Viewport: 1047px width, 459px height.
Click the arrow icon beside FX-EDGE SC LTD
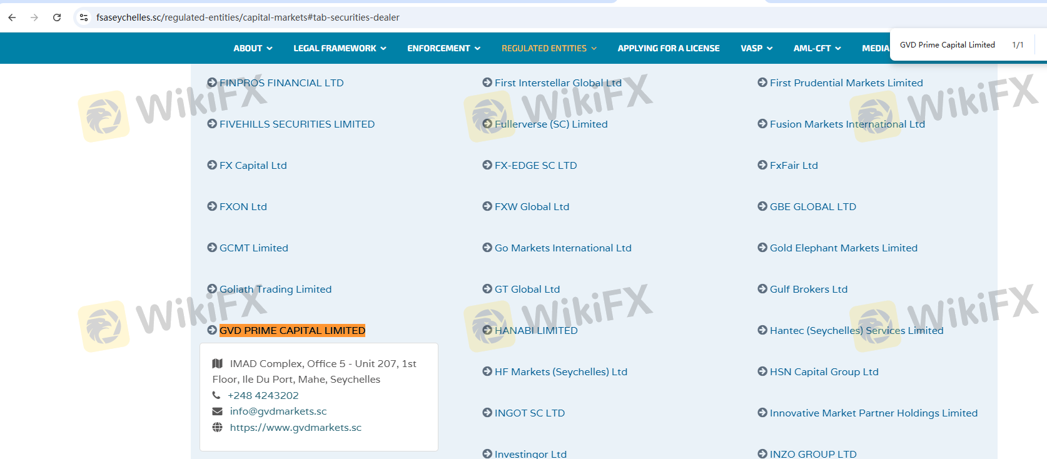[x=487, y=165]
